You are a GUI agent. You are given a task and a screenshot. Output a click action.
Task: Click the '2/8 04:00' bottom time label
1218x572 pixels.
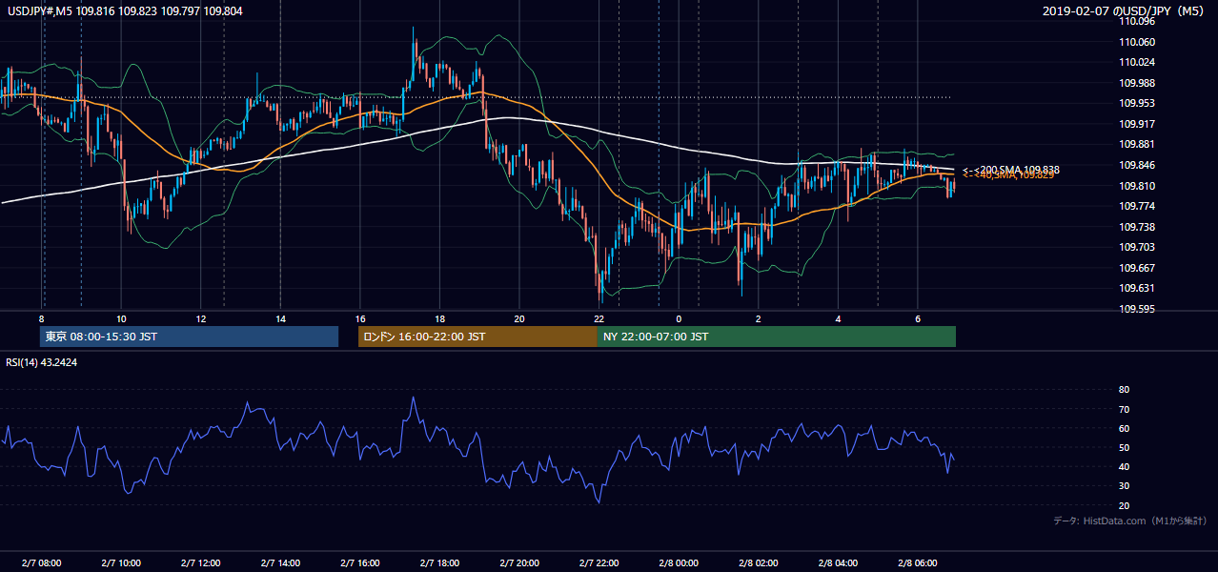[838, 563]
